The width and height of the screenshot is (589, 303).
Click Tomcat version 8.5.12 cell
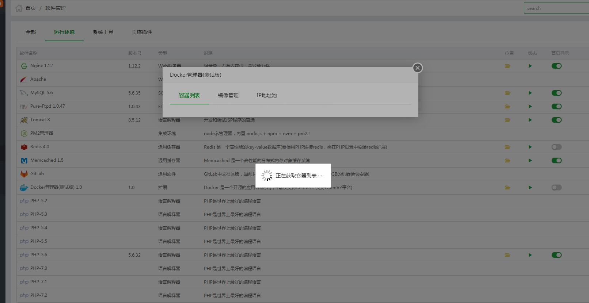(134, 120)
